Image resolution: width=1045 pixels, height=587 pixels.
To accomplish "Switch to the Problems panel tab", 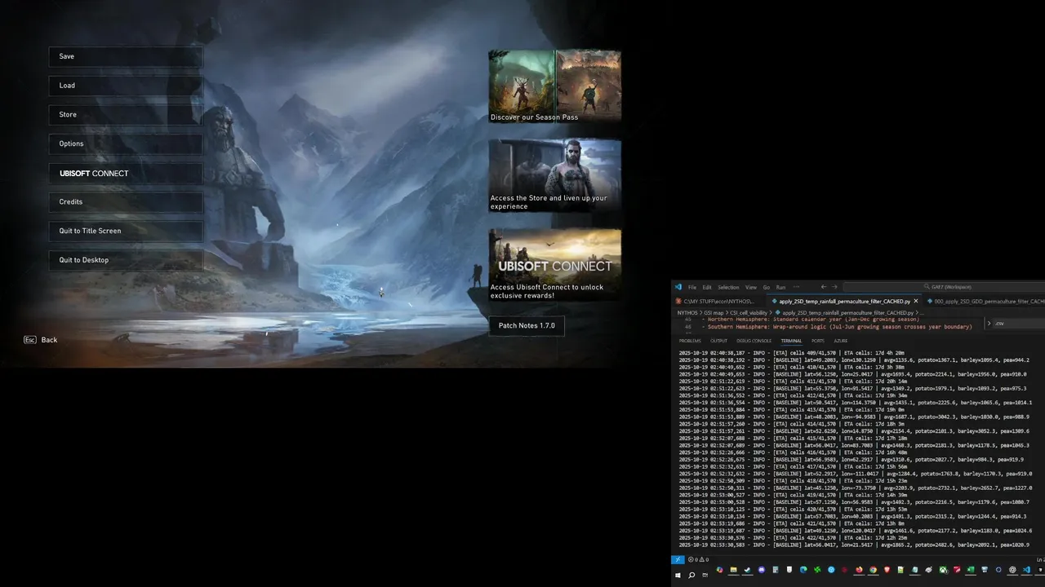I will pyautogui.click(x=690, y=341).
